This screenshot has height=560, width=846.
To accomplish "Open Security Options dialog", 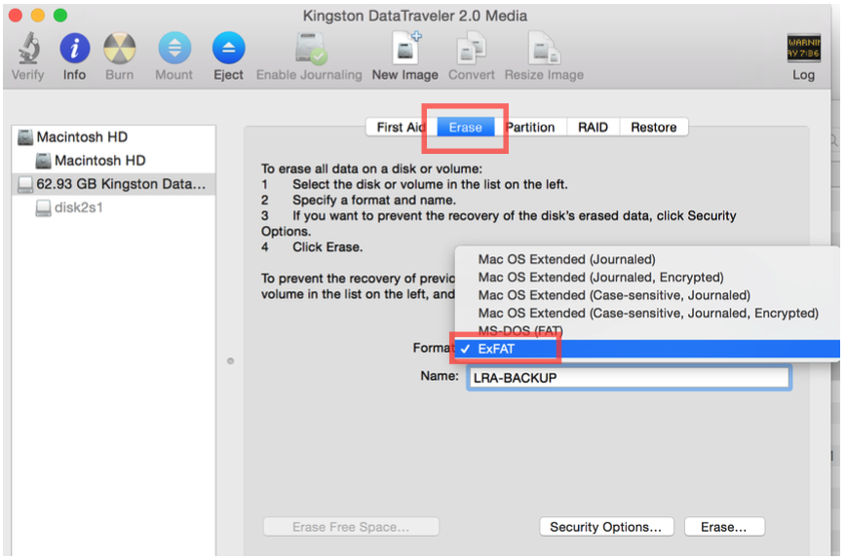I will pos(606,527).
